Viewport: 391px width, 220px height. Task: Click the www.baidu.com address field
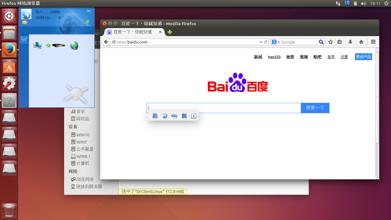tap(185, 42)
